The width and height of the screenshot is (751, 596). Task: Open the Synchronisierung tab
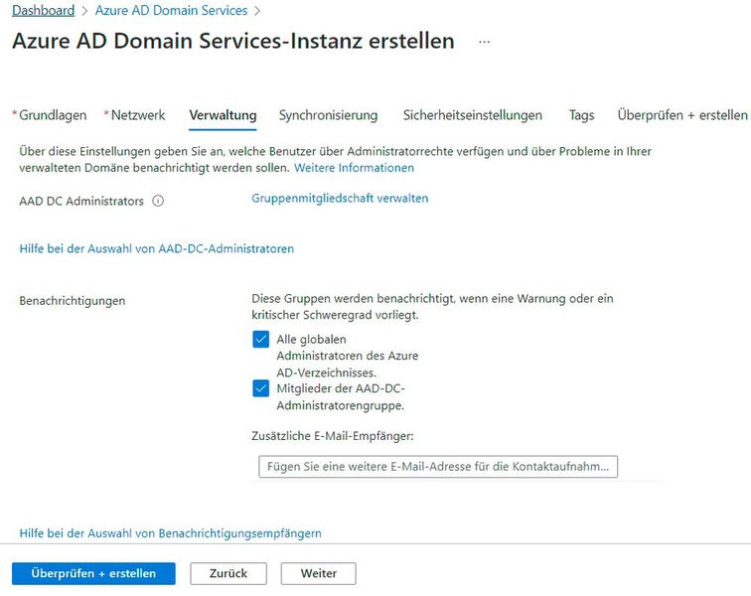click(328, 115)
